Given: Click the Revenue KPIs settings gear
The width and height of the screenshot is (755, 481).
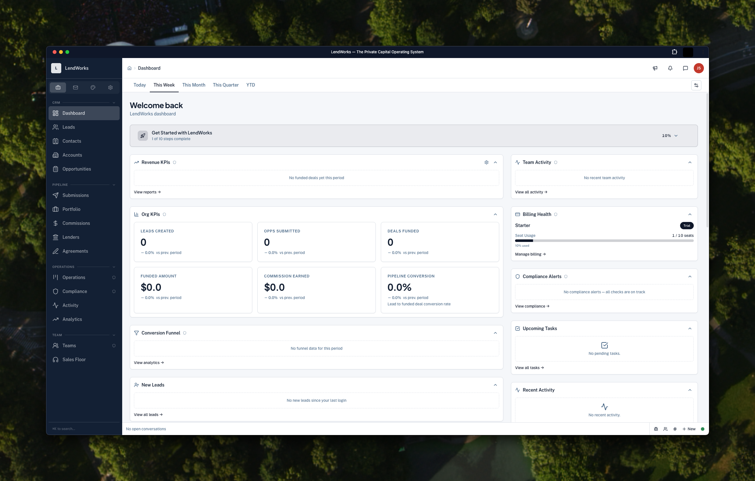Looking at the screenshot, I should (x=487, y=162).
